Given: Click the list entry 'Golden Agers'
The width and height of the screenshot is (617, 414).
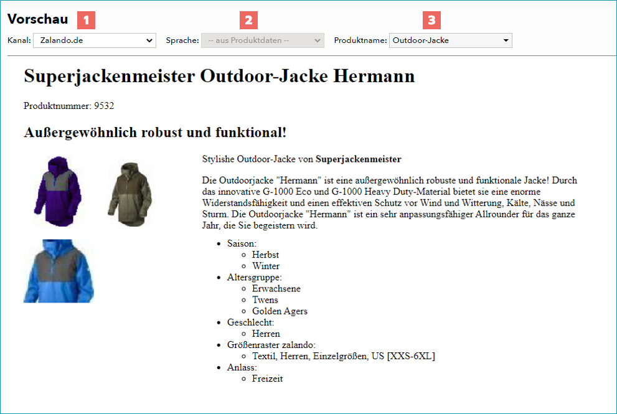Looking at the screenshot, I should [x=280, y=311].
